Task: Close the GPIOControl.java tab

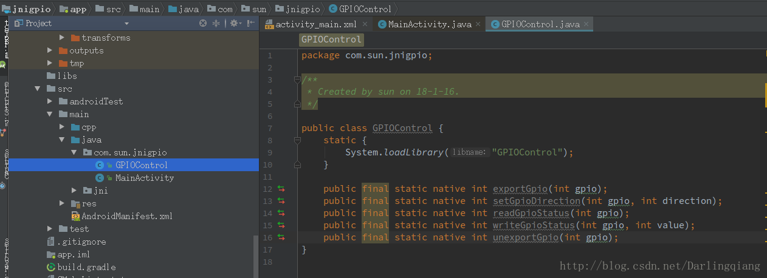Action: 586,24
